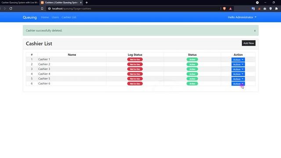Click Not In Use badge for Cashier 6
This screenshot has height=158, width=281.
tap(135, 84)
